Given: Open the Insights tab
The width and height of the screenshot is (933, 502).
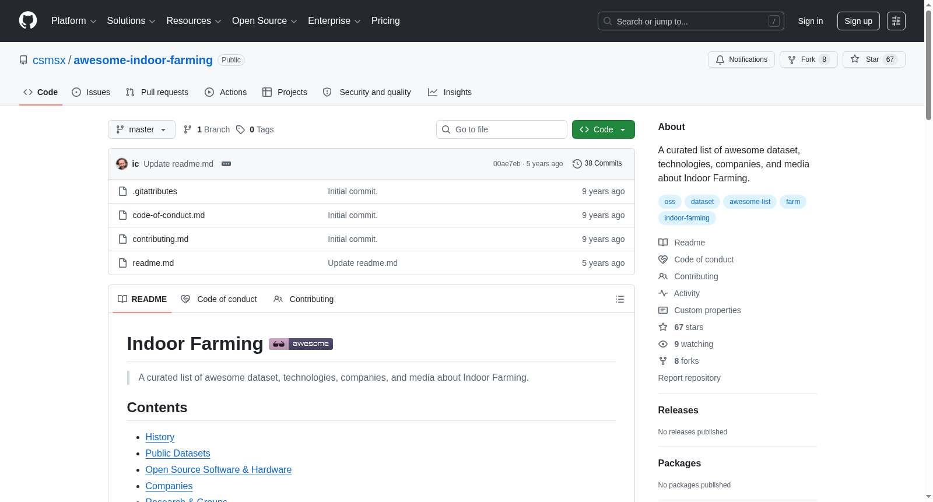Looking at the screenshot, I should 450,92.
